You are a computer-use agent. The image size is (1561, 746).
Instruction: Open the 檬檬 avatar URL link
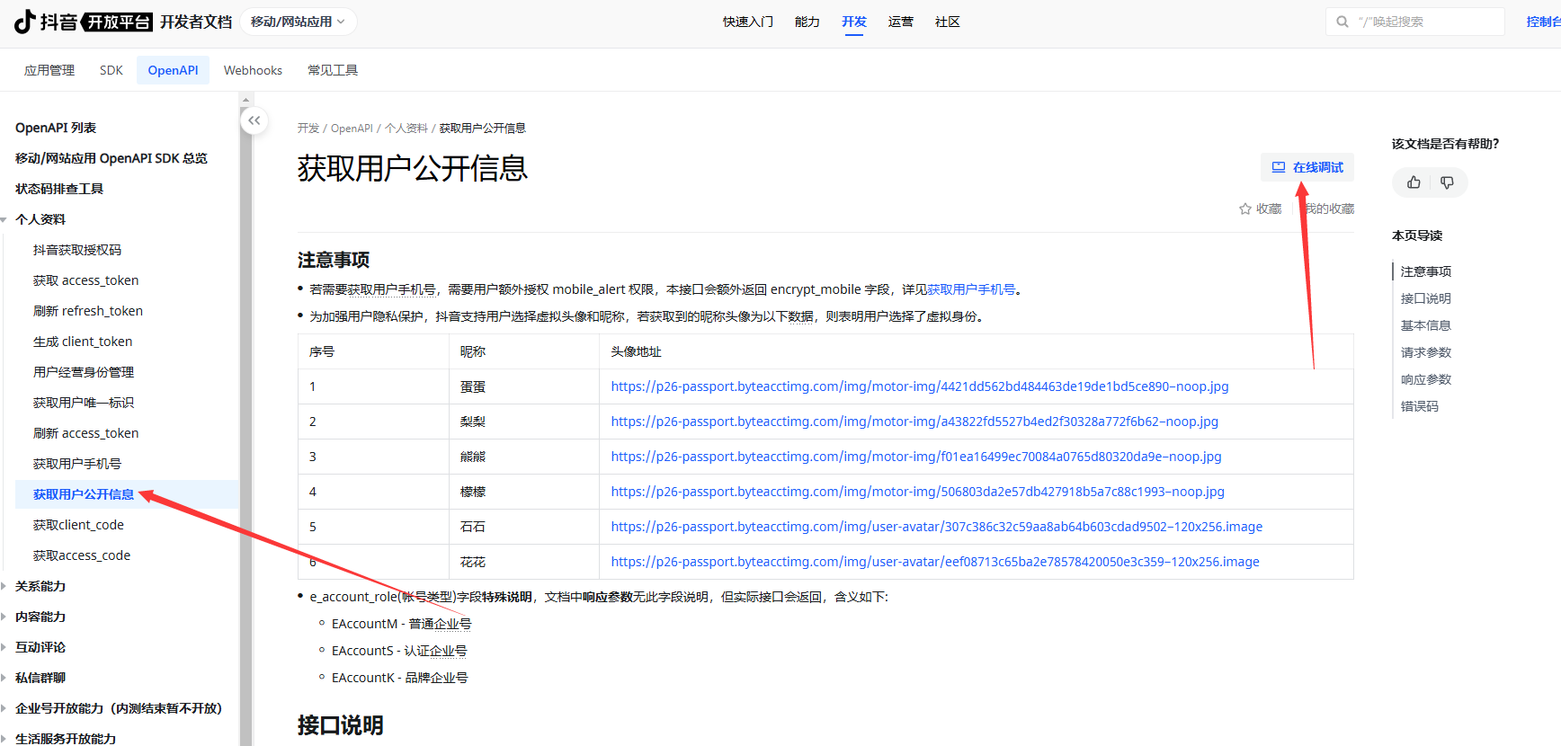click(918, 492)
